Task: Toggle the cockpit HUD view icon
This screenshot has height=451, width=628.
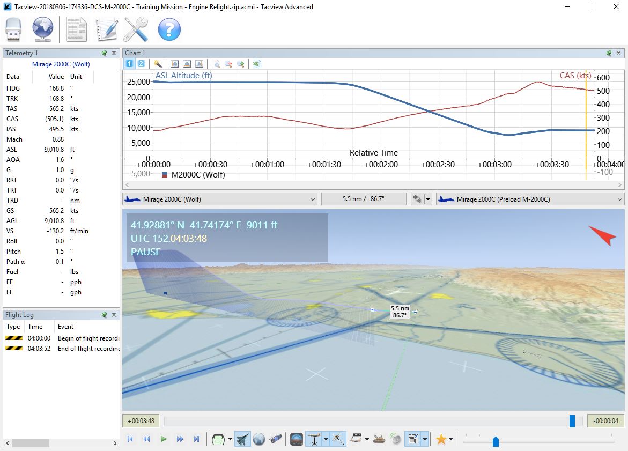Action: [x=218, y=439]
